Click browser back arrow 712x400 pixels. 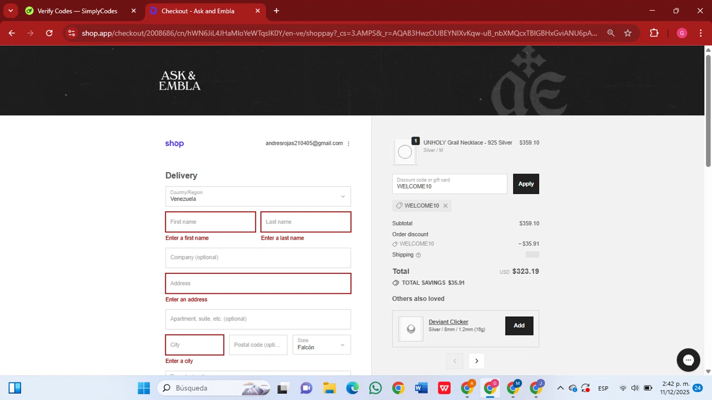click(x=12, y=33)
